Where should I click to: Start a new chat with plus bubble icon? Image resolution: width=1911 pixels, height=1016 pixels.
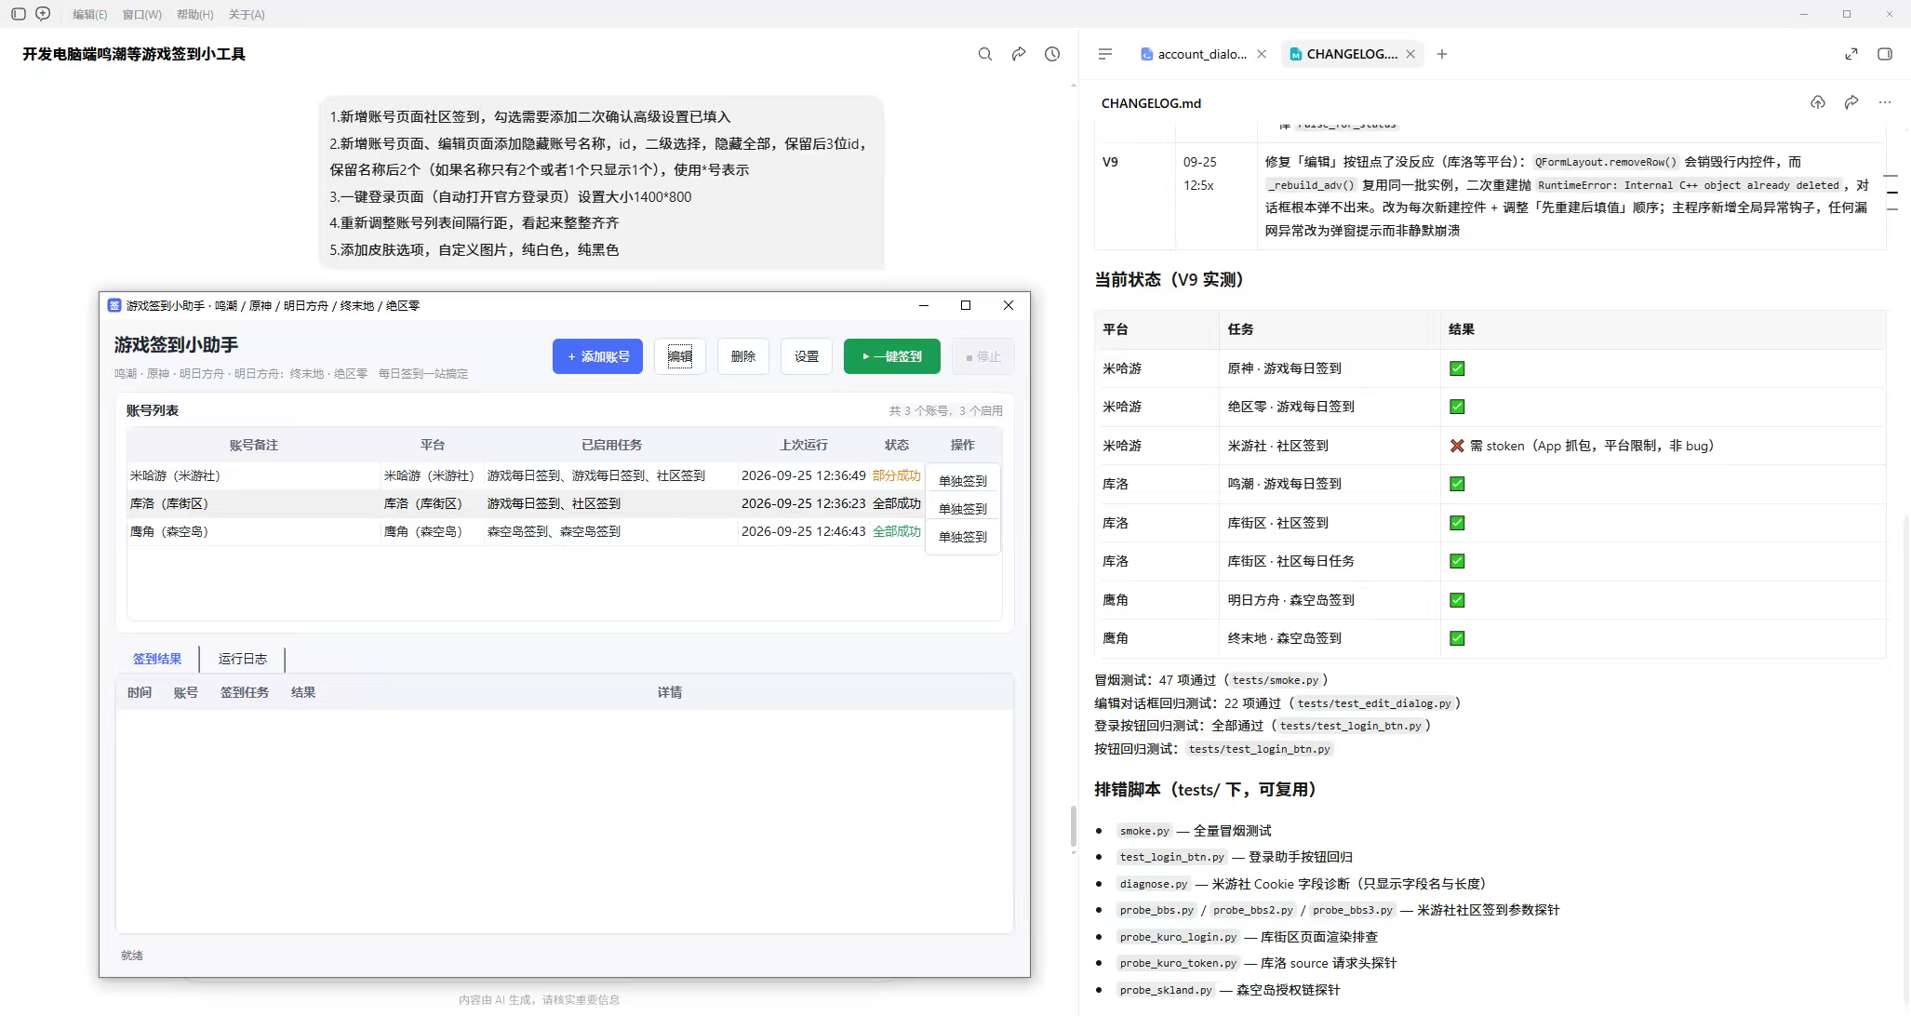(x=43, y=14)
